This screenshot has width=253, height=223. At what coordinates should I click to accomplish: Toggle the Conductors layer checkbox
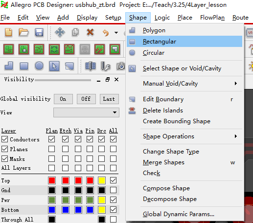coord(4,139)
